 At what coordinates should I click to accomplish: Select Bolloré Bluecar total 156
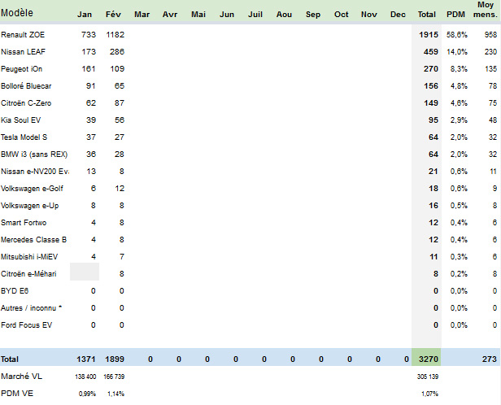(x=431, y=86)
